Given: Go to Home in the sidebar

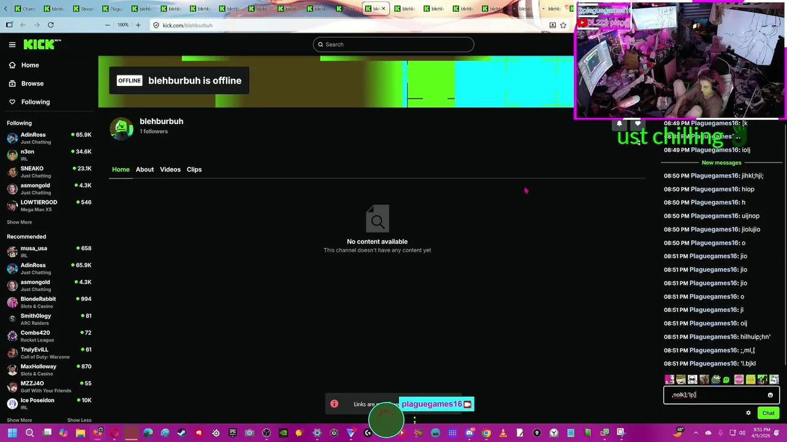Looking at the screenshot, I should click(30, 65).
